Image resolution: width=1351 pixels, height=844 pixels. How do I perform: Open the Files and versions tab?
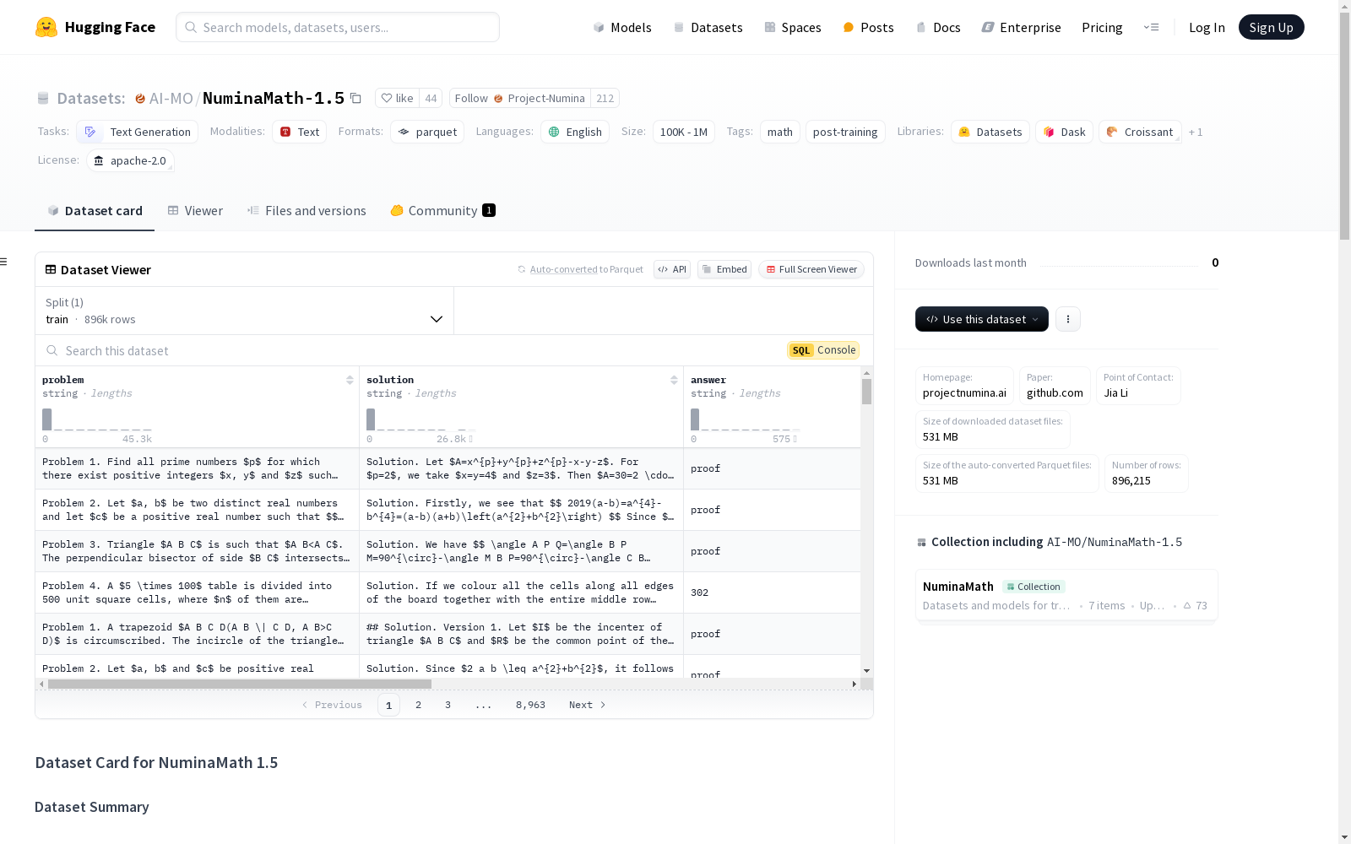click(x=307, y=211)
